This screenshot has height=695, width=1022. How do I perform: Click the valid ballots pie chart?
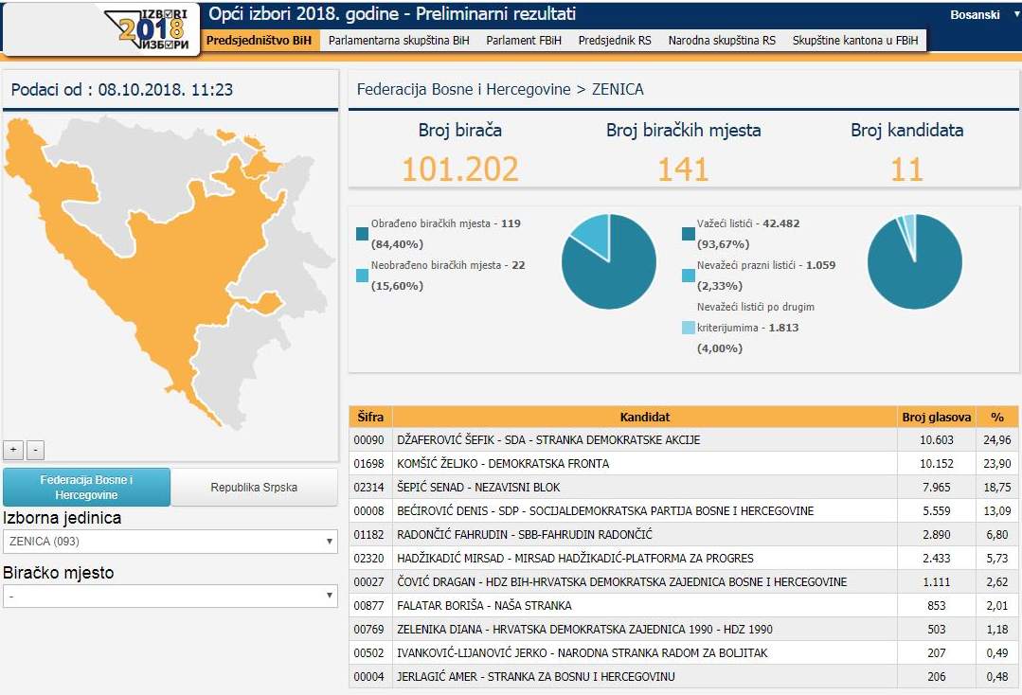914,262
